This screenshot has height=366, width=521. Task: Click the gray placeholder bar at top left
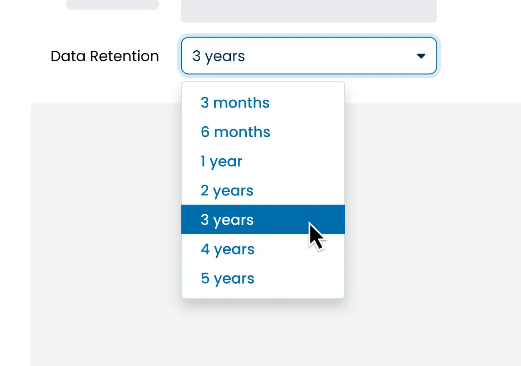coord(113,5)
